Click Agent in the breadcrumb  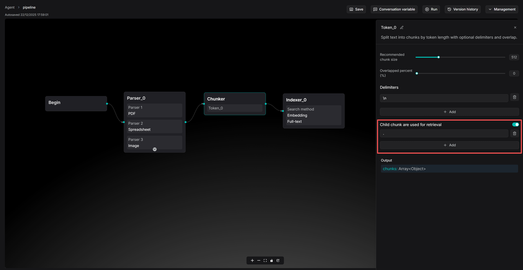tap(9, 7)
